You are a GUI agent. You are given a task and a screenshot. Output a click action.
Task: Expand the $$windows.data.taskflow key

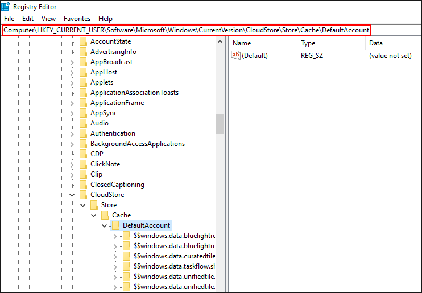pos(115,267)
